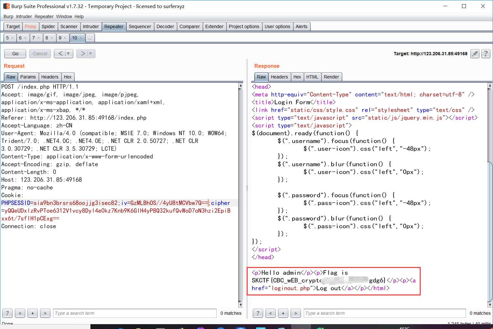The height and width of the screenshot is (329, 493).
Task: Click the Connection: close header line
Action: pyautogui.click(x=29, y=226)
